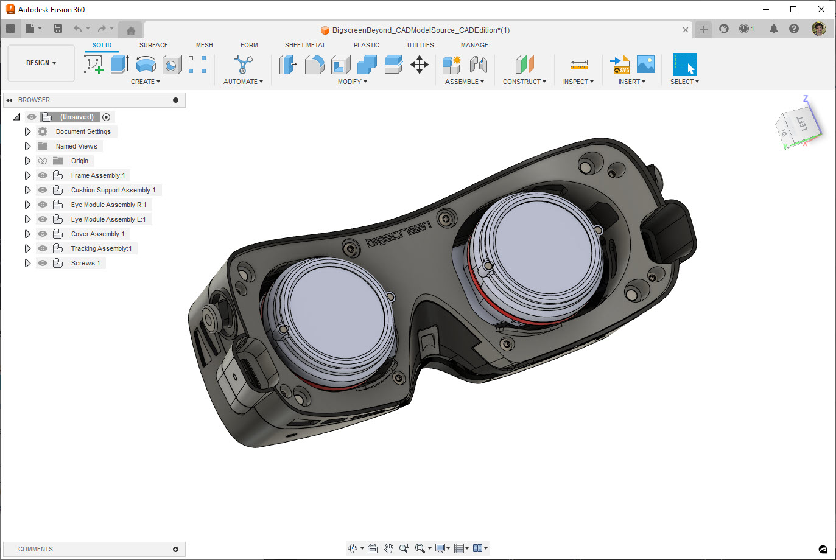The width and height of the screenshot is (836, 560).
Task: Switch to the PLASTIC tab
Action: 367,45
